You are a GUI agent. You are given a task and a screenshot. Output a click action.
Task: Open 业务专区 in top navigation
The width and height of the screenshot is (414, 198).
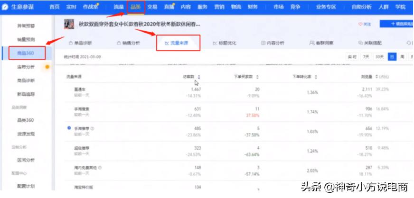pyautogui.click(x=326, y=7)
